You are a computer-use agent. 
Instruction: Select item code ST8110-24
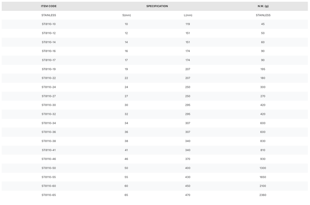point(49,87)
